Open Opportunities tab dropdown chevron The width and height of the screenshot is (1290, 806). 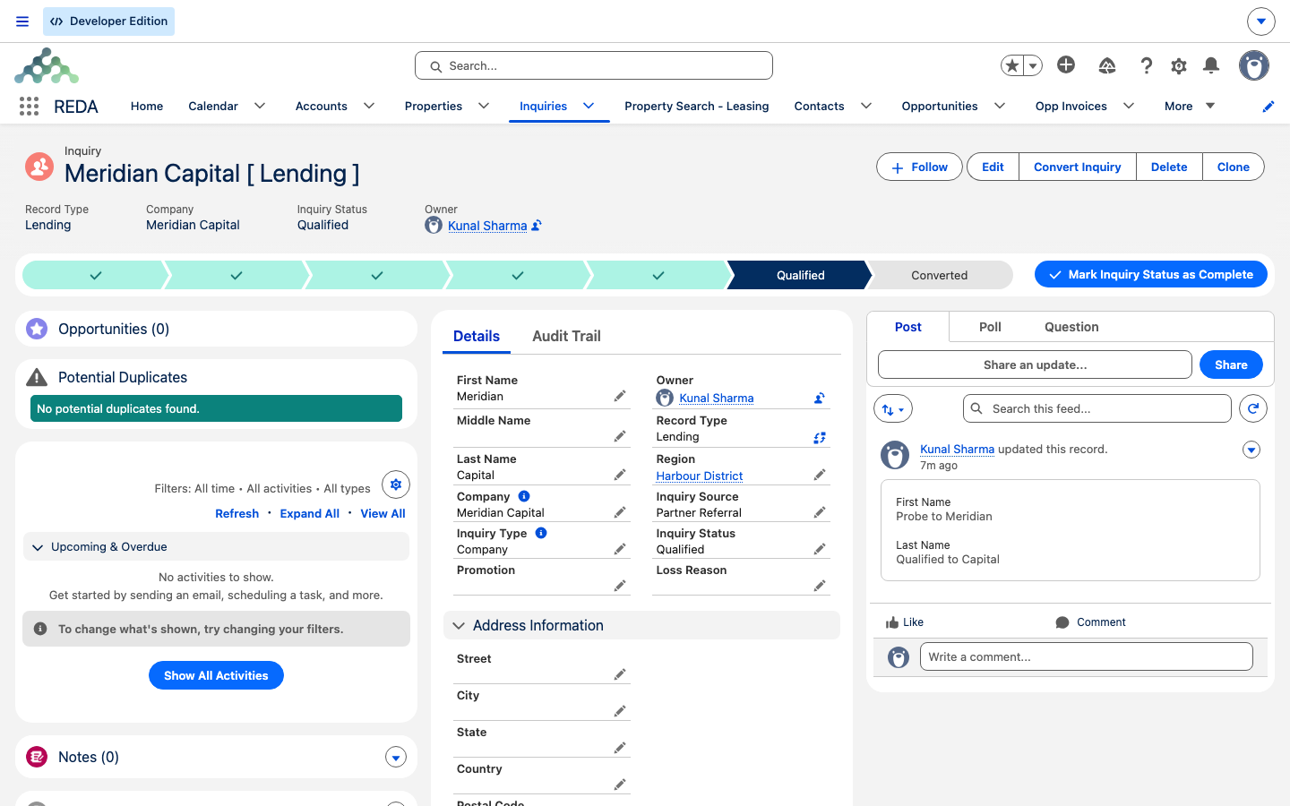pyautogui.click(x=1000, y=106)
